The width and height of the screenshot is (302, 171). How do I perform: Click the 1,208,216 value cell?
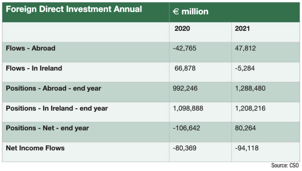tap(250, 108)
